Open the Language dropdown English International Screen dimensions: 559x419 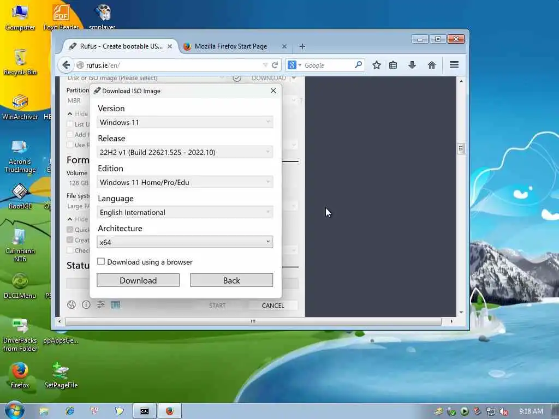(x=185, y=212)
